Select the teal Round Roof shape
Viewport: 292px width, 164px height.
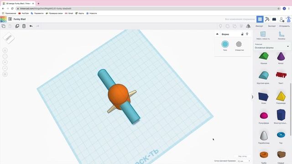click(264, 75)
